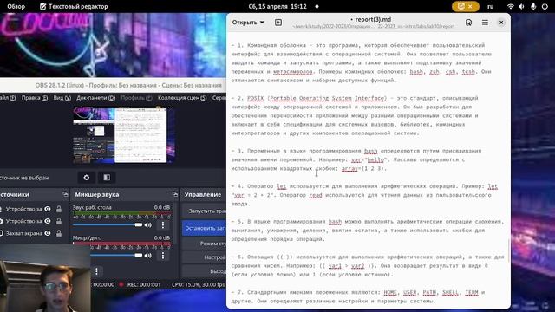Undock the Микшер звука panel via float icon
Viewport: 555px width, 312px height.
[175, 194]
